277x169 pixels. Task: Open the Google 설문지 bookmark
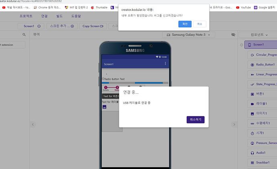coord(265,7)
